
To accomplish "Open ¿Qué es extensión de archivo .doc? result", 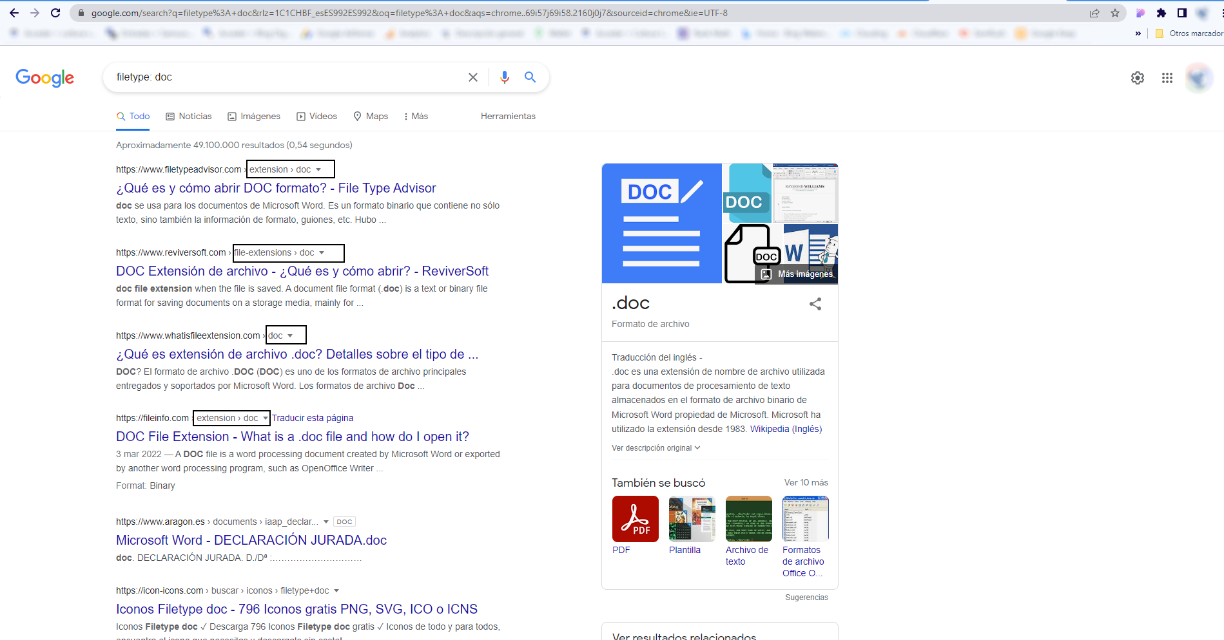I will (x=297, y=354).
